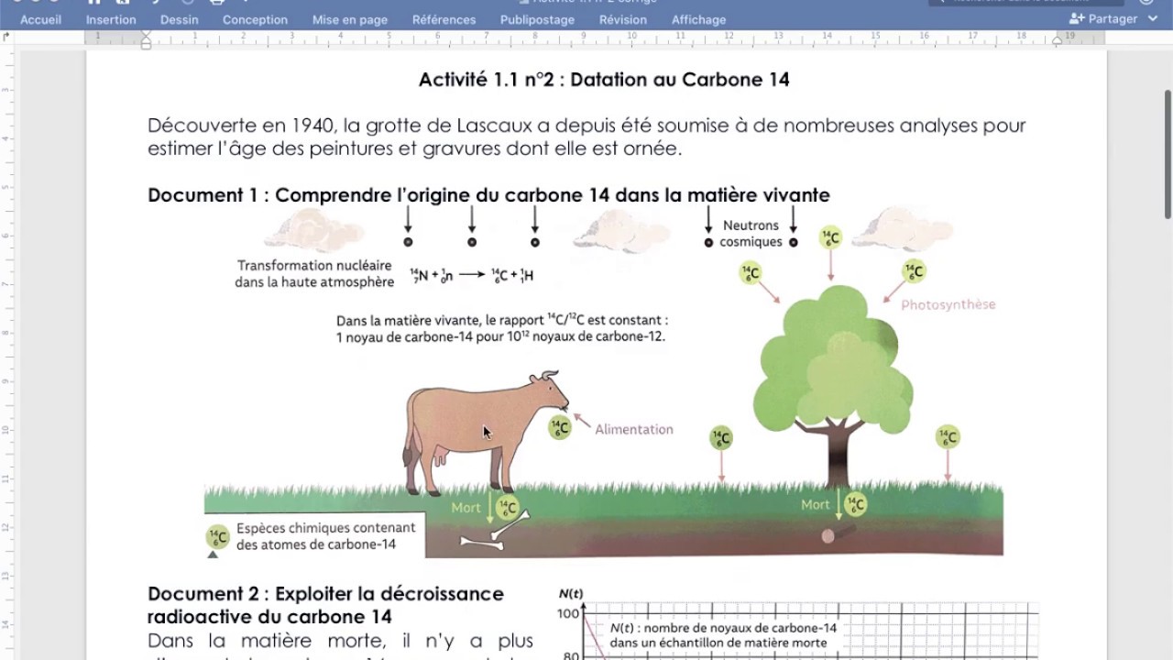Open the Accueil ribbon tab
The height and width of the screenshot is (660, 1173).
tap(41, 19)
